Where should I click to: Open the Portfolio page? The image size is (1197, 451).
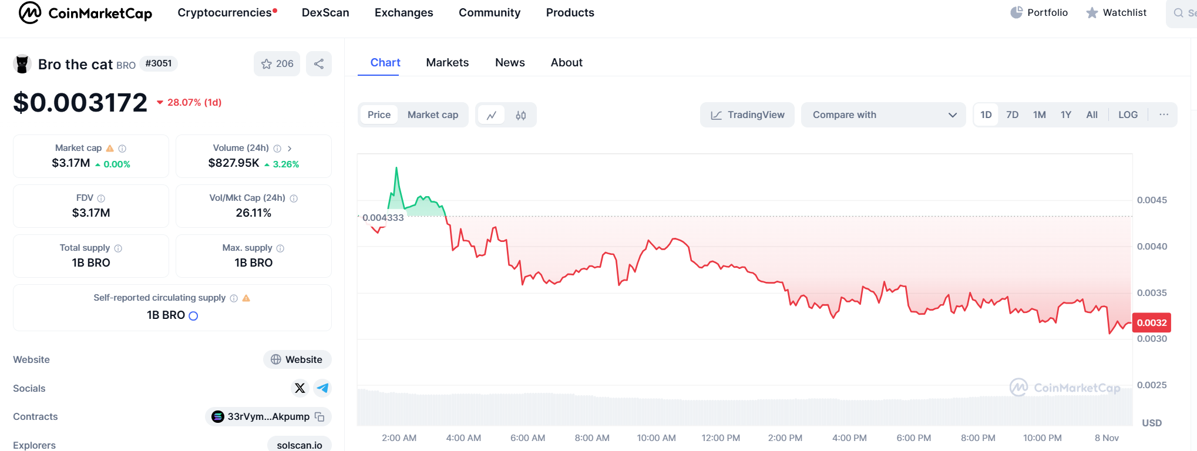click(1038, 12)
